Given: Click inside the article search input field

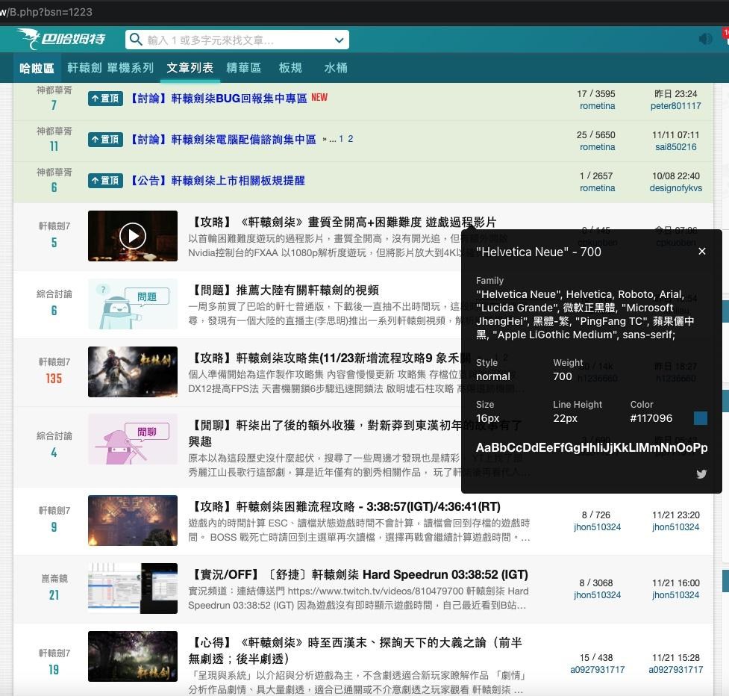Looking at the screenshot, I should click(224, 40).
